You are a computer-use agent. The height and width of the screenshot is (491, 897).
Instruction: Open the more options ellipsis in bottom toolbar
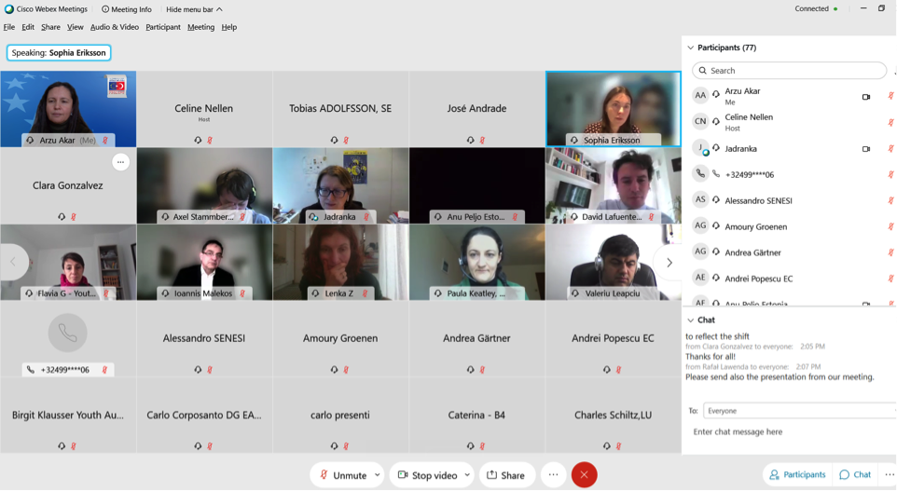click(553, 475)
